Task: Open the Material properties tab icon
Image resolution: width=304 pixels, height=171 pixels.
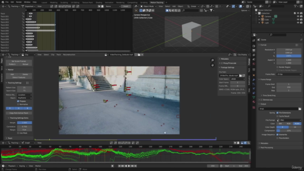Action: [254, 102]
